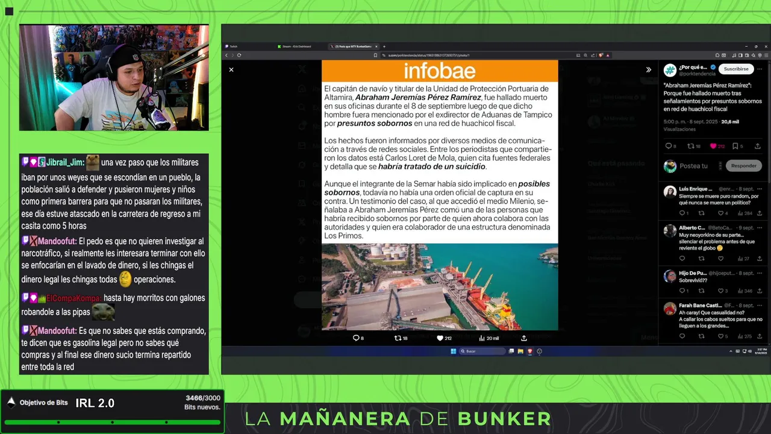View stats 275 on Farah Bane's comment
This screenshot has width=771, height=434.
coord(745,336)
